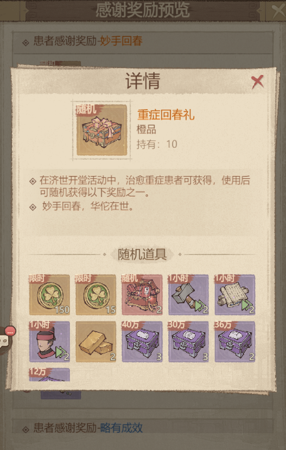Select the 1-hour soldier speedup item
286x450 pixels.
tap(49, 341)
